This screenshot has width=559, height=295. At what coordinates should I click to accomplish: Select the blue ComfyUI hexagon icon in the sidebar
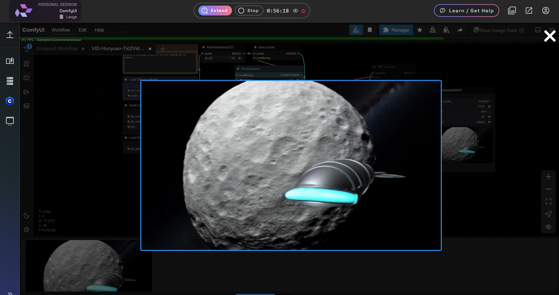click(x=10, y=101)
